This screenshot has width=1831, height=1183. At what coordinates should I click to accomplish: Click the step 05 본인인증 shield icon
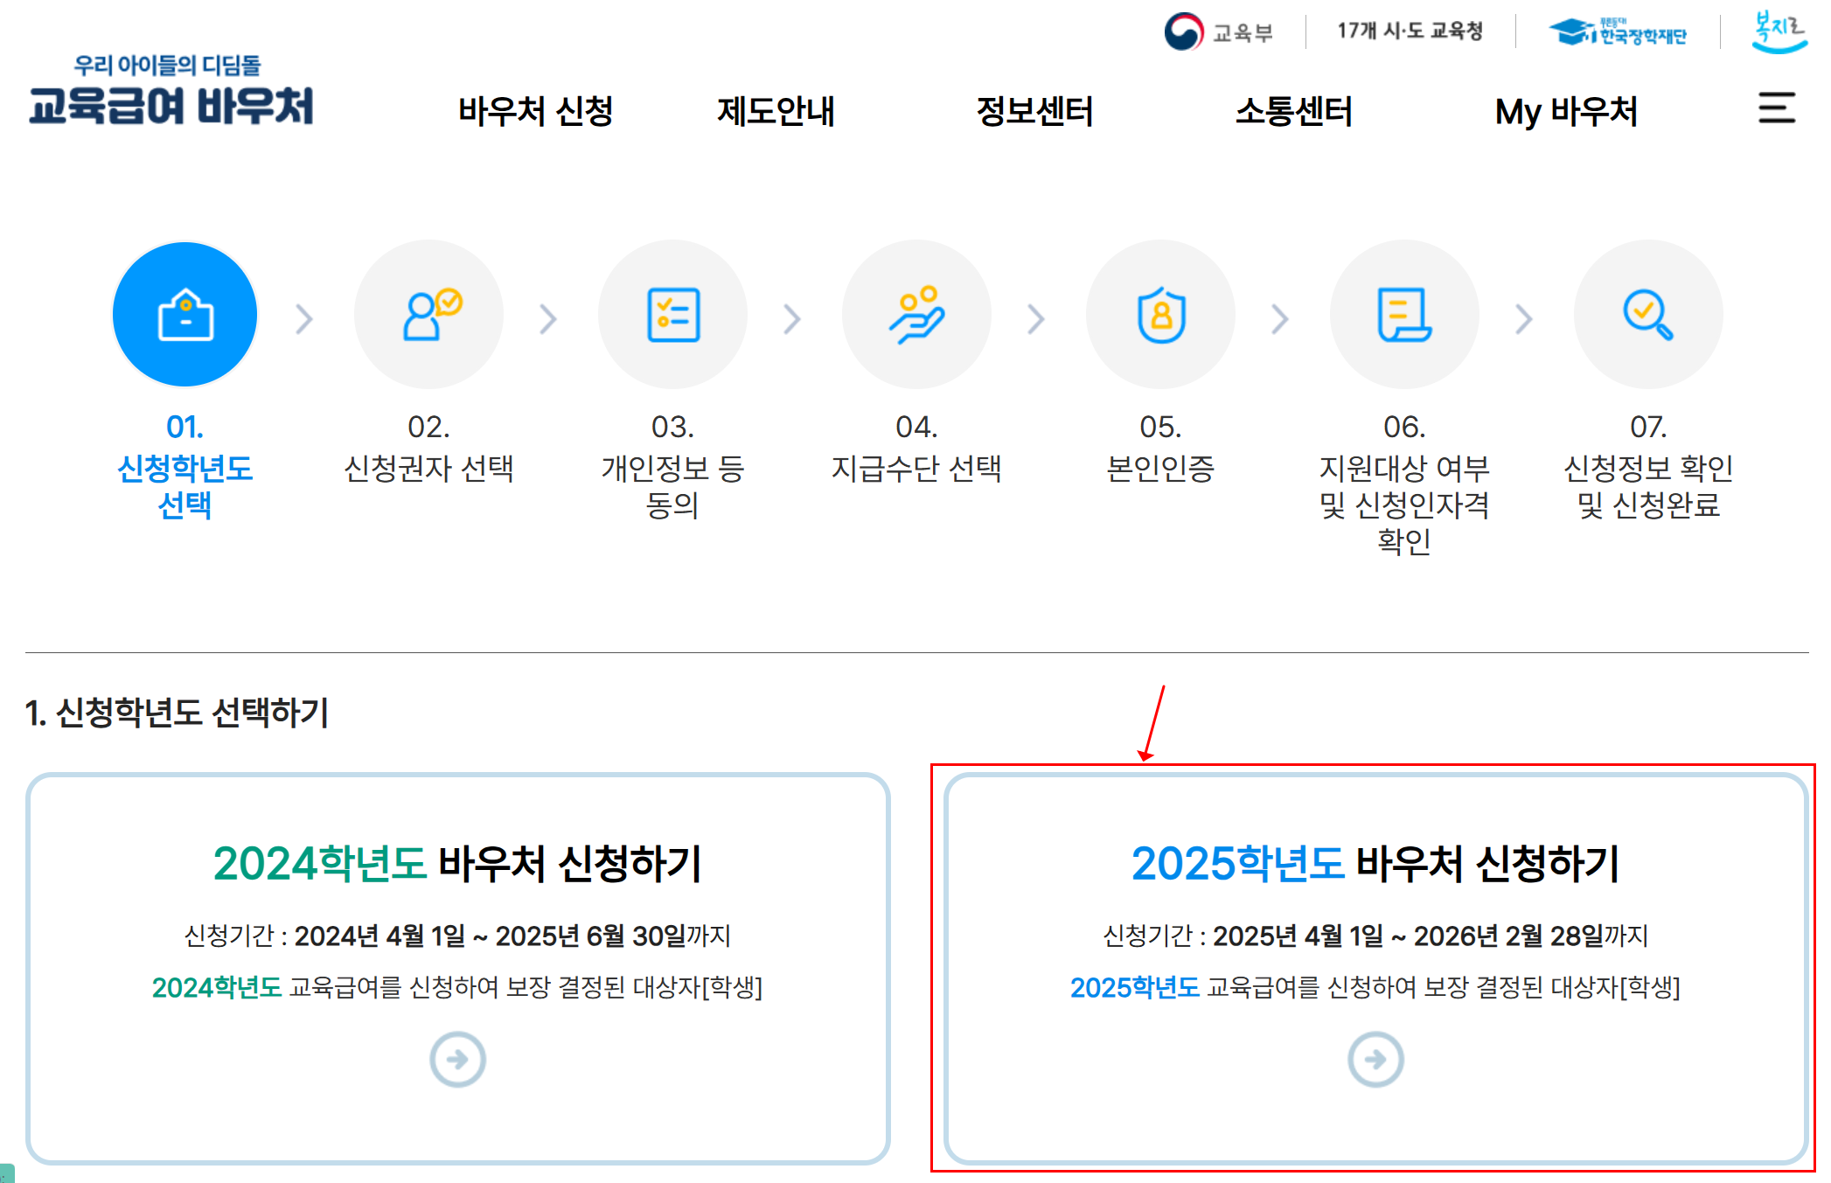click(1160, 314)
